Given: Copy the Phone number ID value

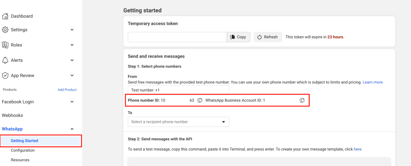Looking at the screenshot, I should point(200,100).
